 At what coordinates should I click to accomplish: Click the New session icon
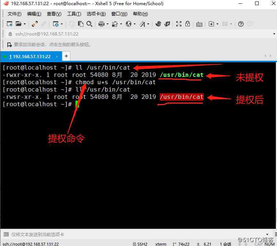pos(10,24)
